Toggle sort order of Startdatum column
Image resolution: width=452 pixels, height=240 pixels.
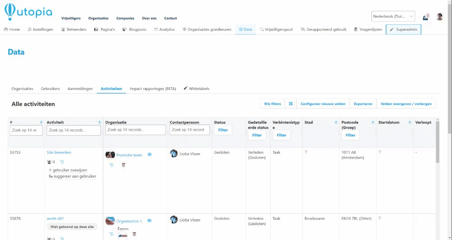[409, 122]
